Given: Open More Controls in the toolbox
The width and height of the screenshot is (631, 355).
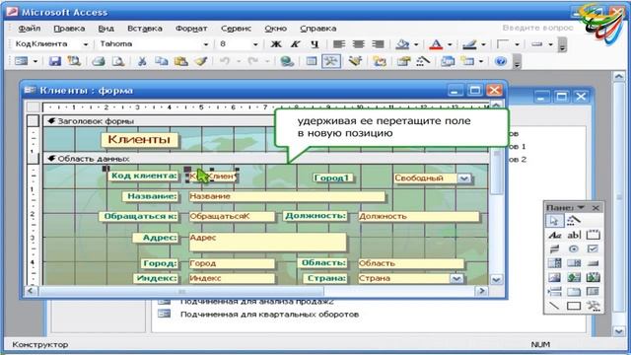Looking at the screenshot, I should tap(594, 306).
